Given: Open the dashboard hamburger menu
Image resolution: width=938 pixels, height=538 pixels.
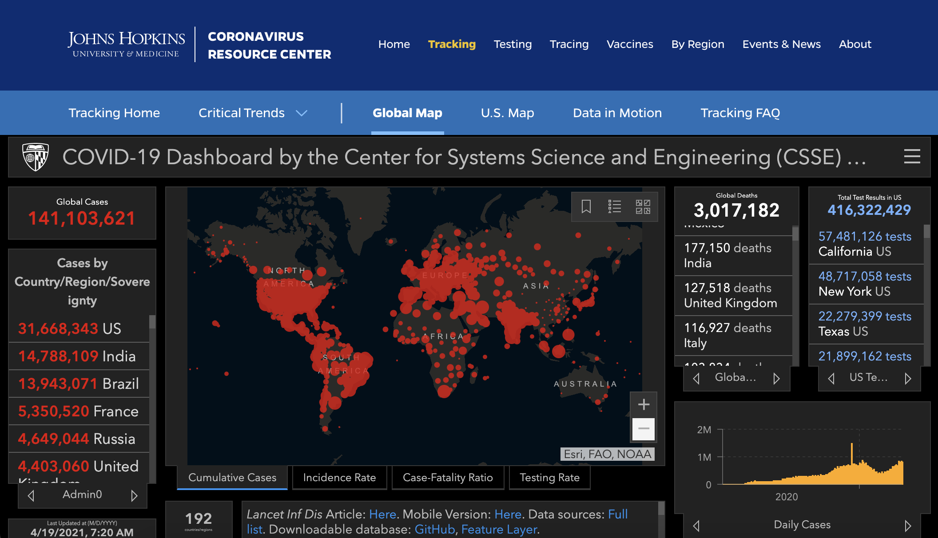Looking at the screenshot, I should pyautogui.click(x=912, y=157).
